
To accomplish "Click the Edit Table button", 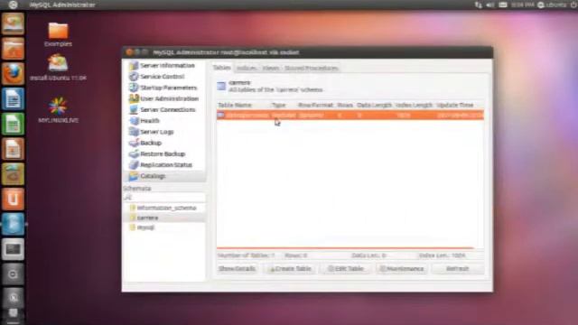I will (x=346, y=269).
